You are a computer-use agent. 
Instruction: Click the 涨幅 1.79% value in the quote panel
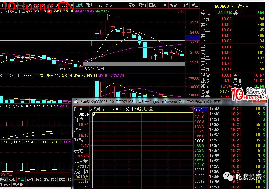click(x=226, y=86)
